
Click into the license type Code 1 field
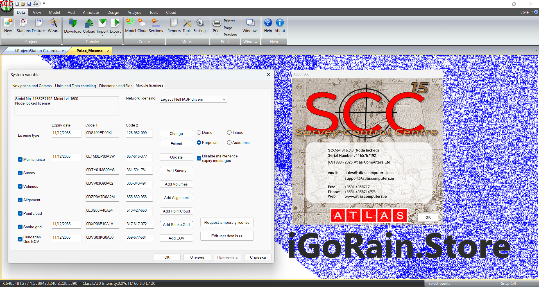point(102,133)
